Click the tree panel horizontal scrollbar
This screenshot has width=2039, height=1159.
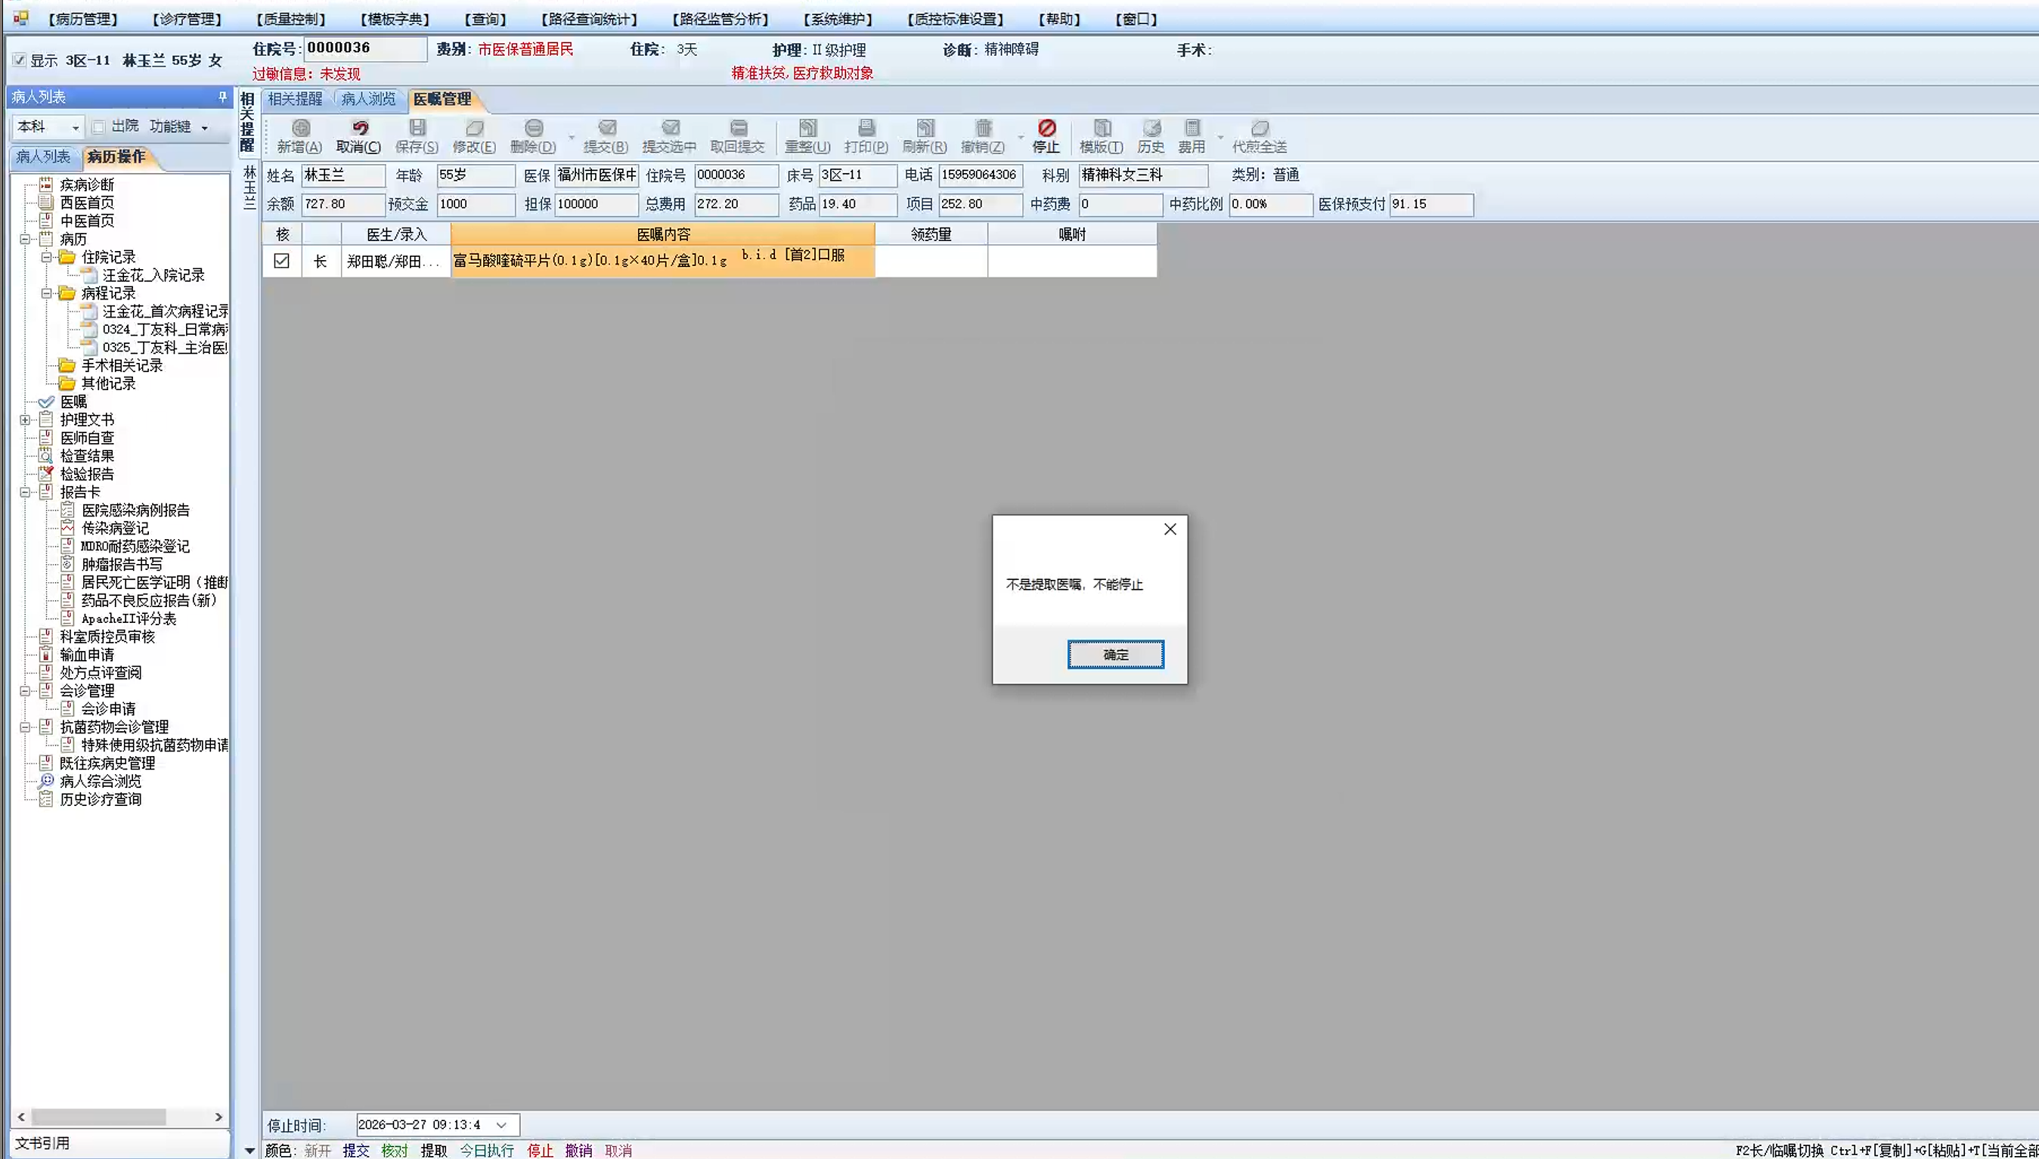[x=119, y=1117]
